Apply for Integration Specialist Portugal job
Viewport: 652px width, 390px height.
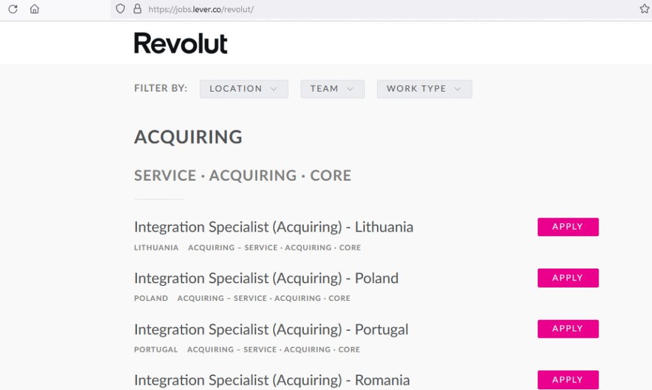pos(568,329)
